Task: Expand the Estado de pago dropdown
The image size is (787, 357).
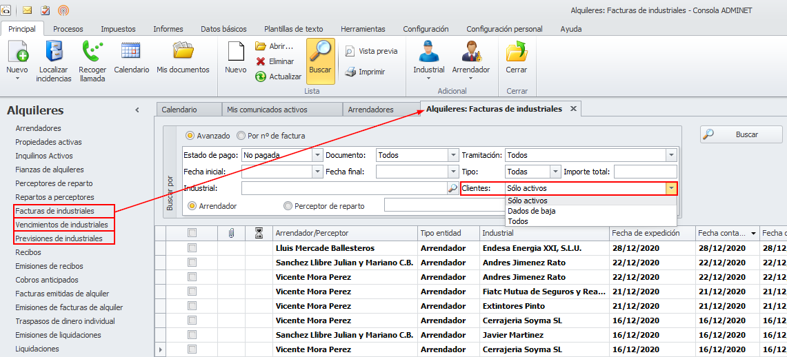Action: coord(317,155)
